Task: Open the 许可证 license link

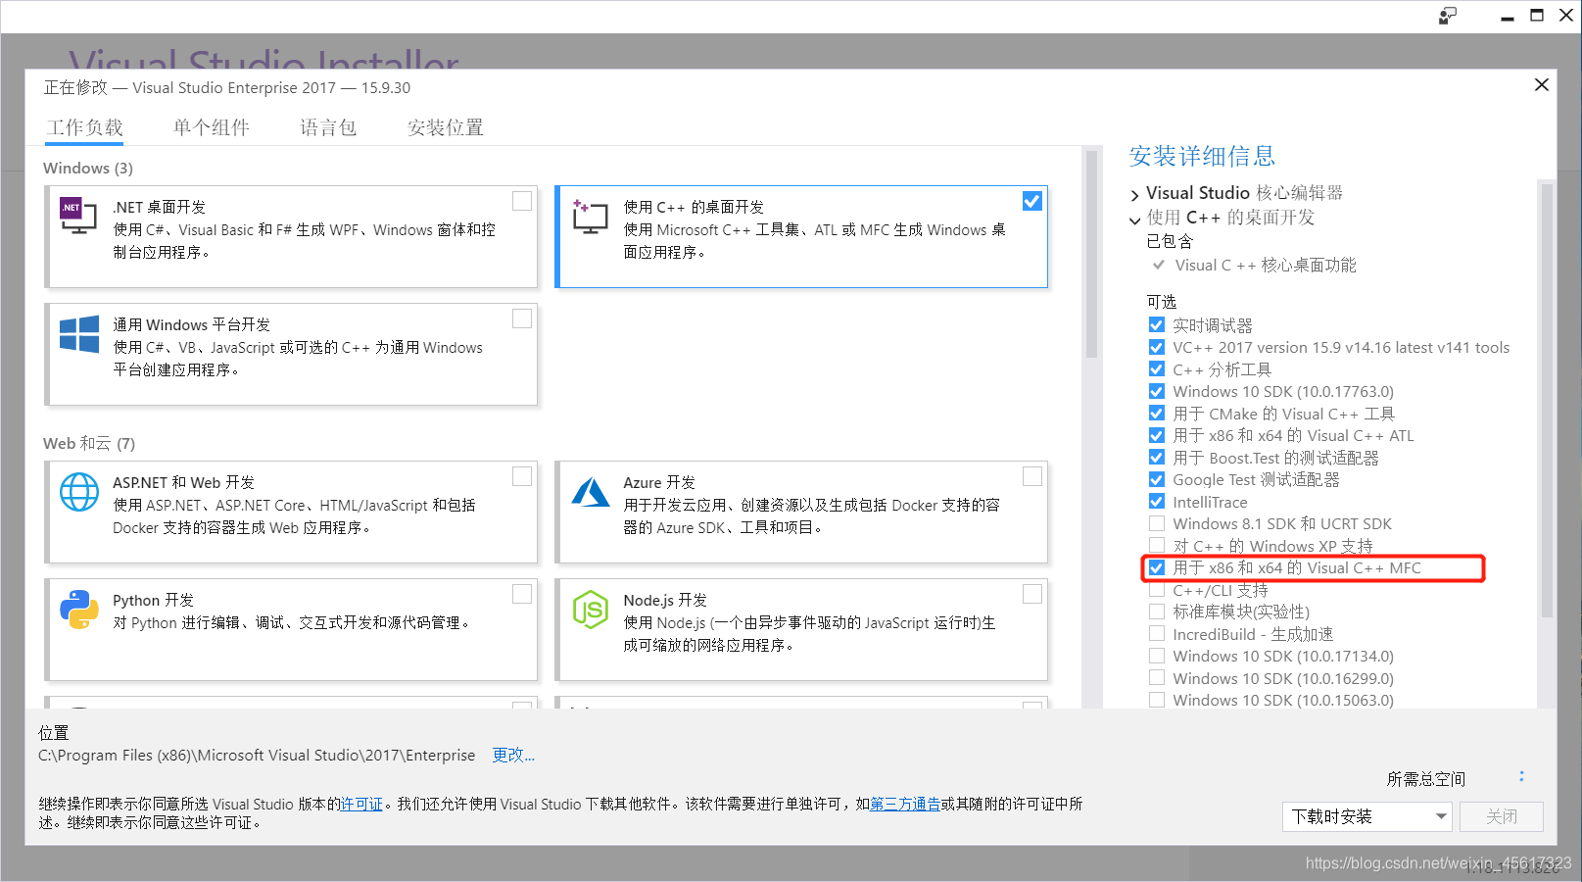Action: pyautogui.click(x=361, y=804)
